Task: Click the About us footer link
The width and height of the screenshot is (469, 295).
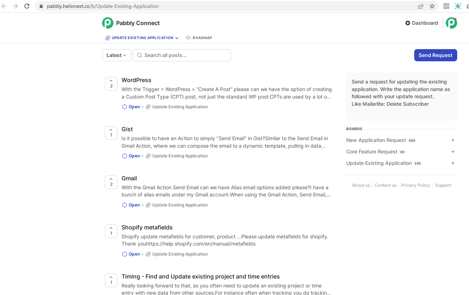Action: tap(361, 185)
